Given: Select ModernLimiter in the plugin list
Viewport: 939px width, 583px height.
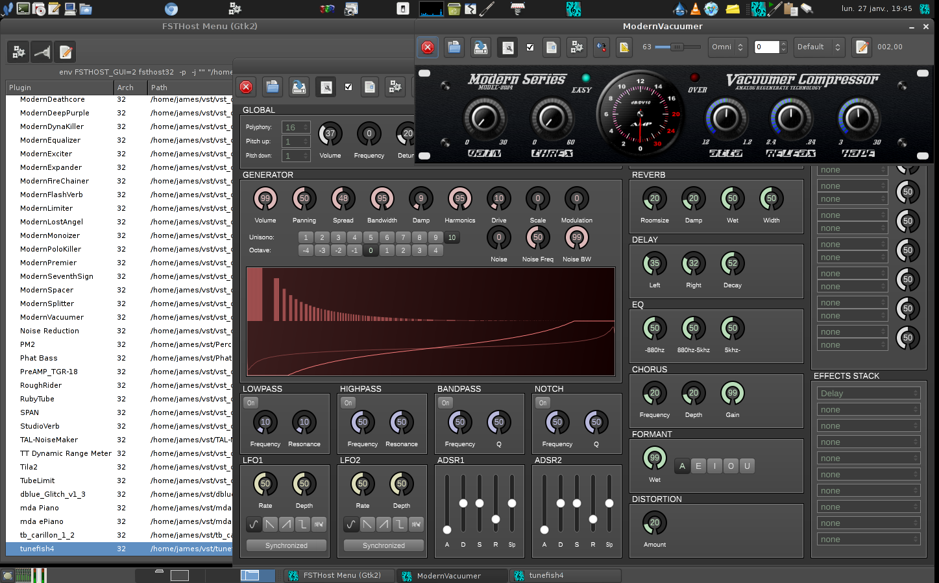Looking at the screenshot, I should (47, 208).
